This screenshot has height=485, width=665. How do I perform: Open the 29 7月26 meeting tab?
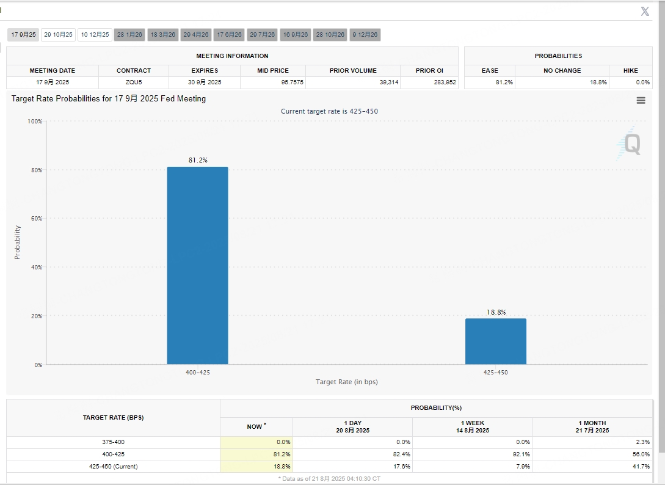coord(262,35)
